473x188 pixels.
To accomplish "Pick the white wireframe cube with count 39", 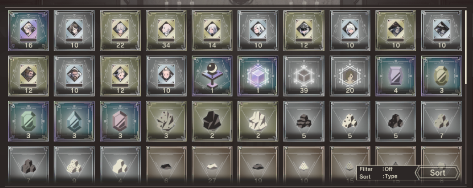I will click(304, 76).
